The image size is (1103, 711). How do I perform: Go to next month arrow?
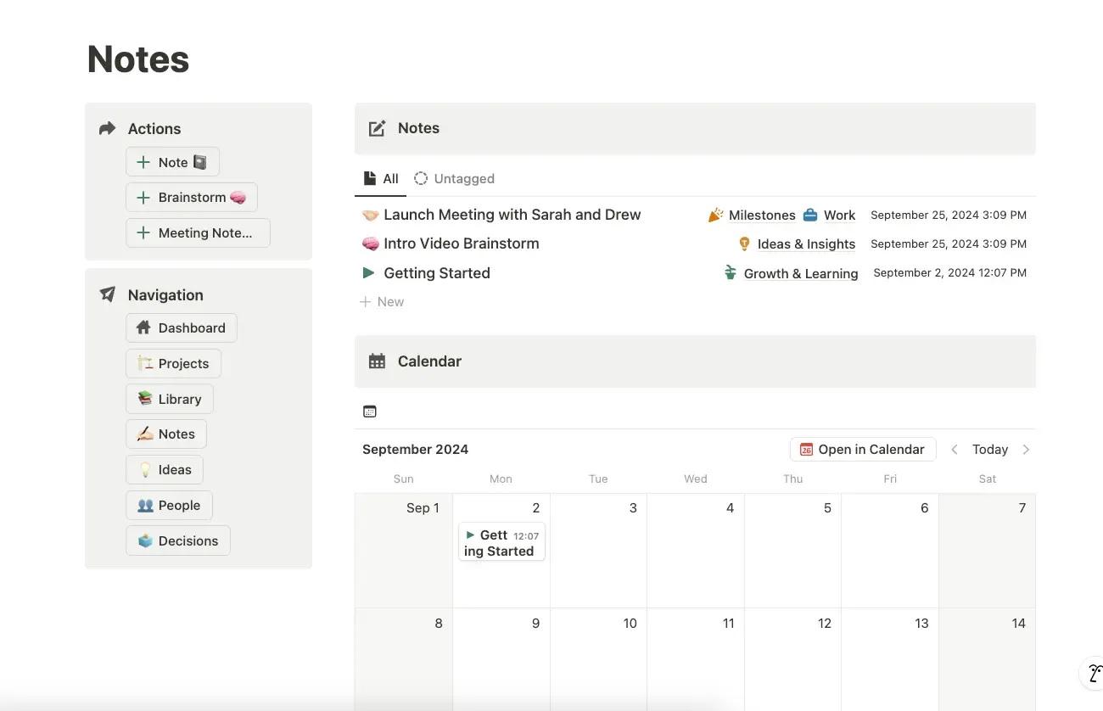1026,450
